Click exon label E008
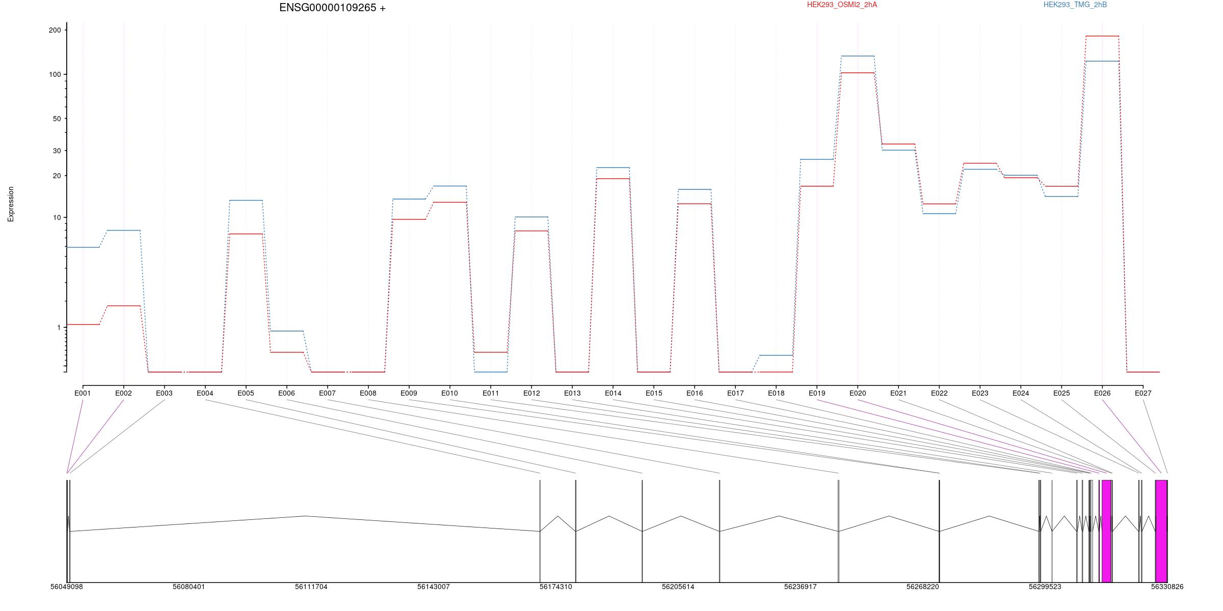Image resolution: width=1223 pixels, height=611 pixels. [x=368, y=393]
